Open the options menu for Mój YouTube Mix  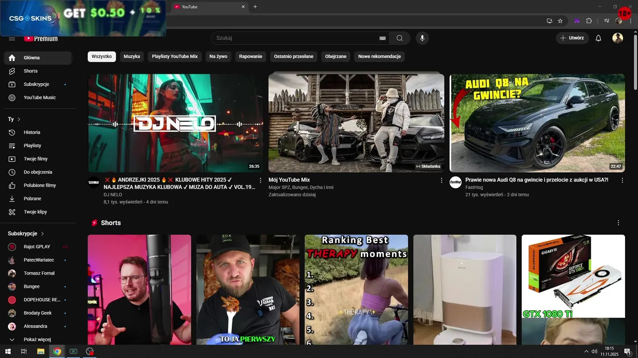pyautogui.click(x=441, y=180)
